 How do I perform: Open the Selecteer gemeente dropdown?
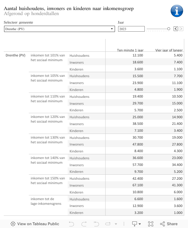pyautogui.click(x=59, y=29)
